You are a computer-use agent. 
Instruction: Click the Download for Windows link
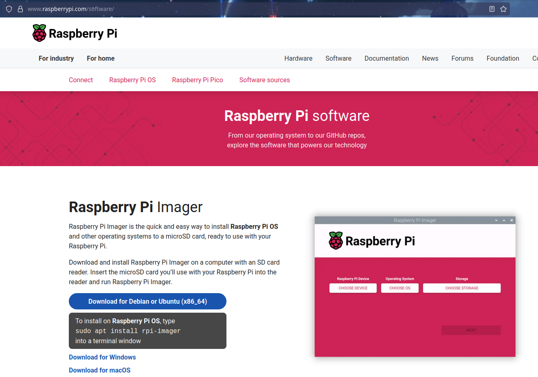tap(102, 357)
